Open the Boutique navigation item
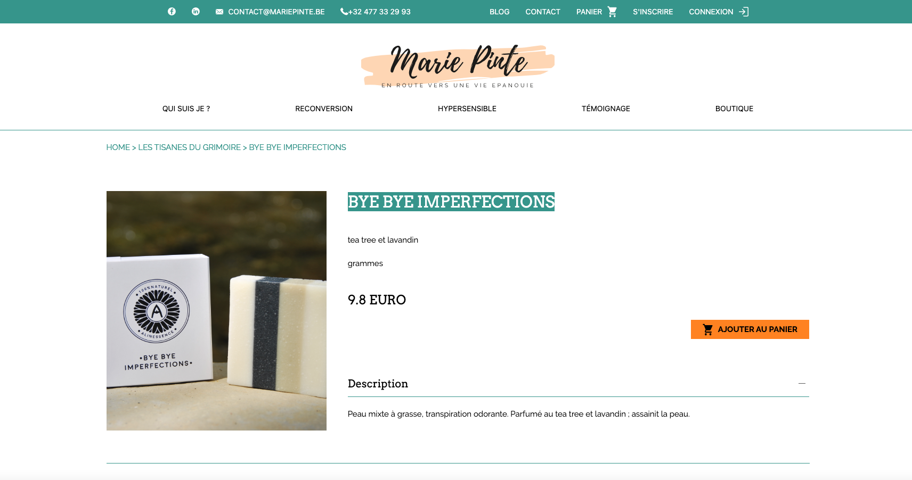The image size is (912, 480). click(x=734, y=109)
